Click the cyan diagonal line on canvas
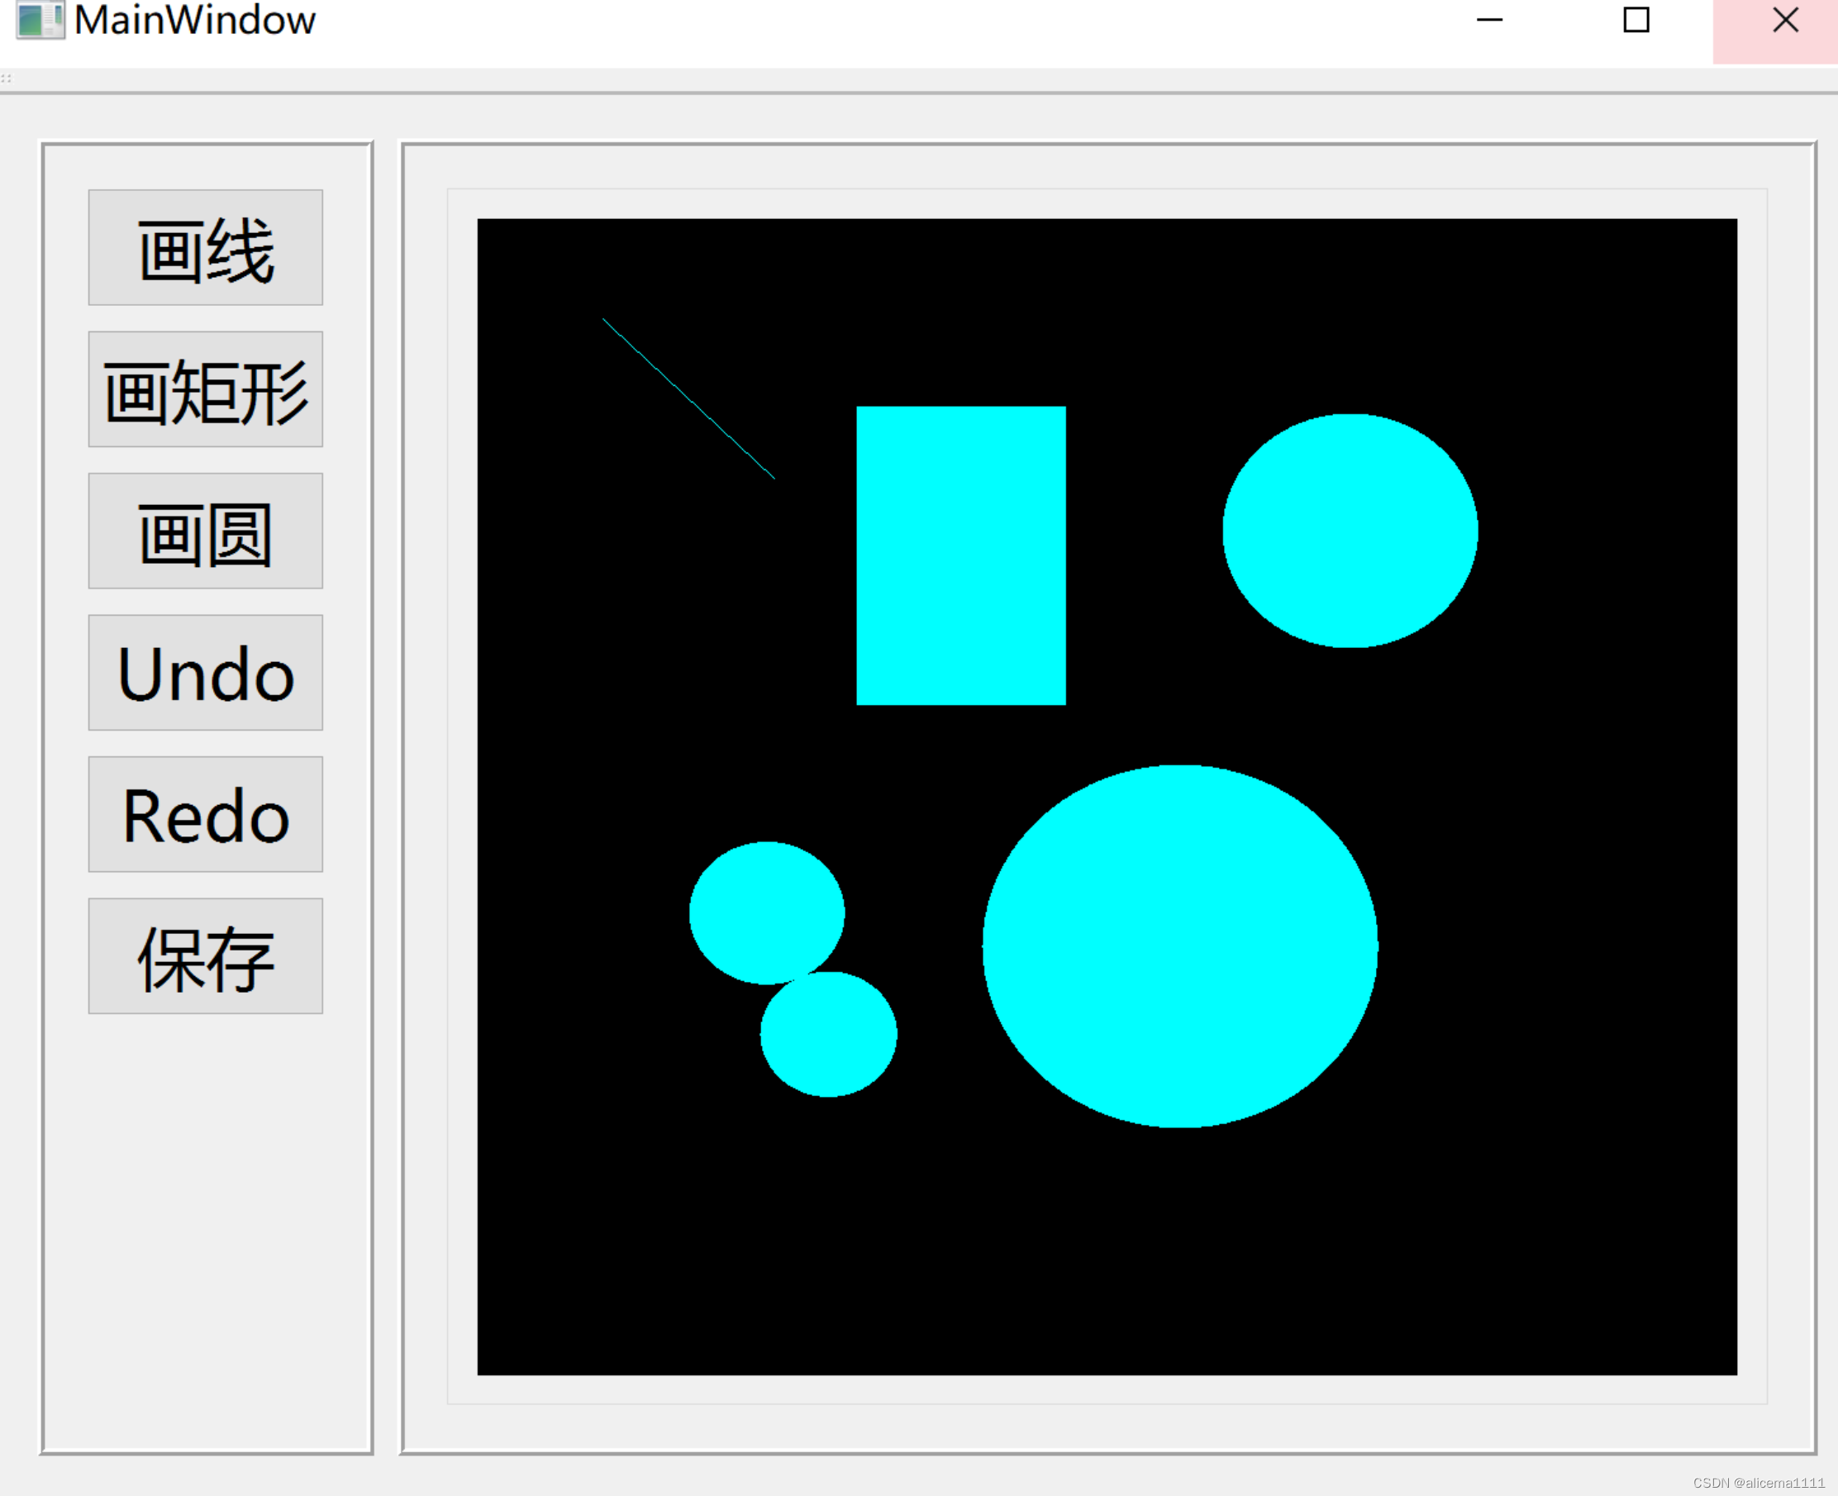The width and height of the screenshot is (1838, 1496). 688,398
